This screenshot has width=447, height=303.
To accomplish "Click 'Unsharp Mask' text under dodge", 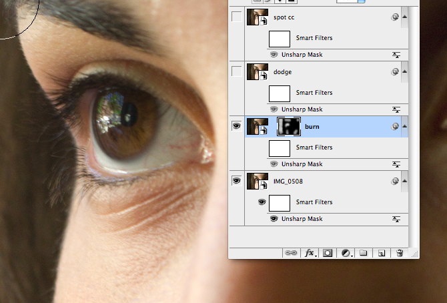I will coord(302,109).
